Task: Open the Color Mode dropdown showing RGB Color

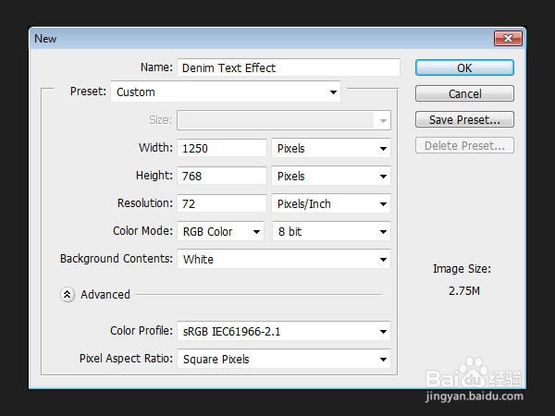Action: [x=221, y=231]
